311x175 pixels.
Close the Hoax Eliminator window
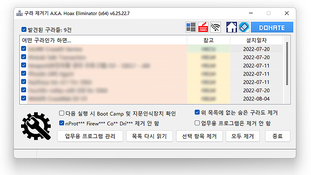pyautogui.click(x=287, y=13)
